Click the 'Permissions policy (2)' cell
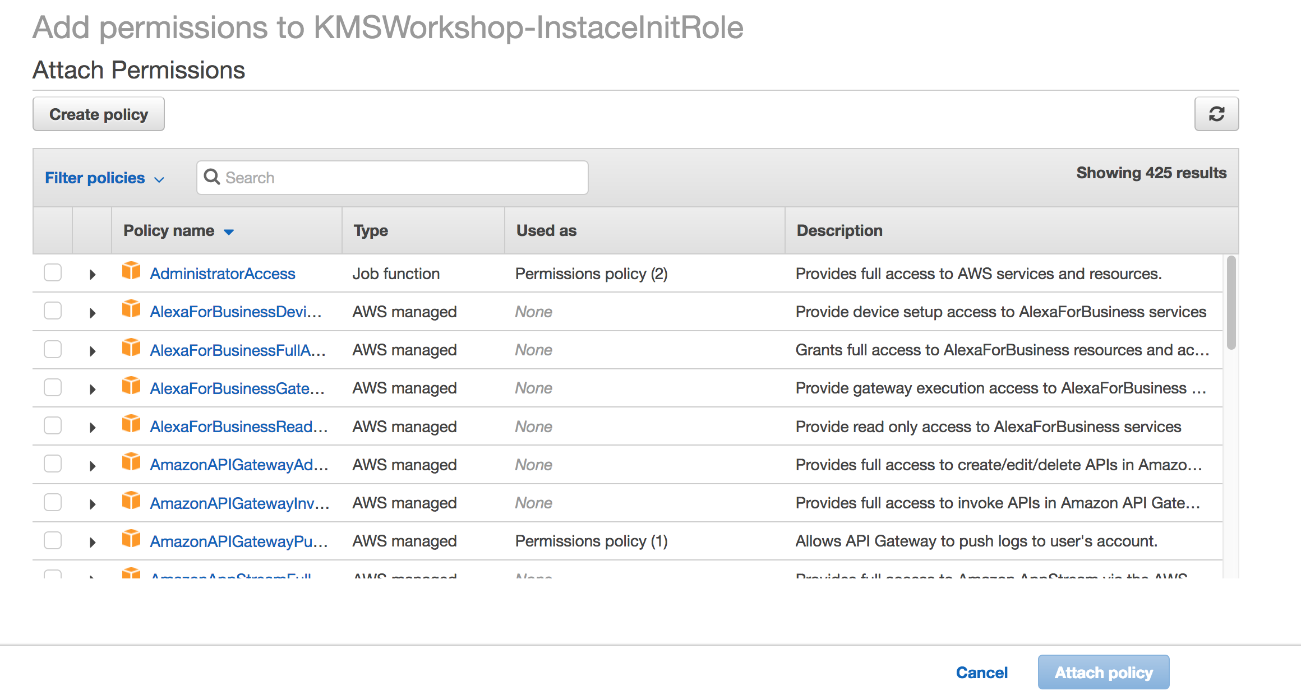Viewport: 1301px width, 695px height. coord(592,274)
